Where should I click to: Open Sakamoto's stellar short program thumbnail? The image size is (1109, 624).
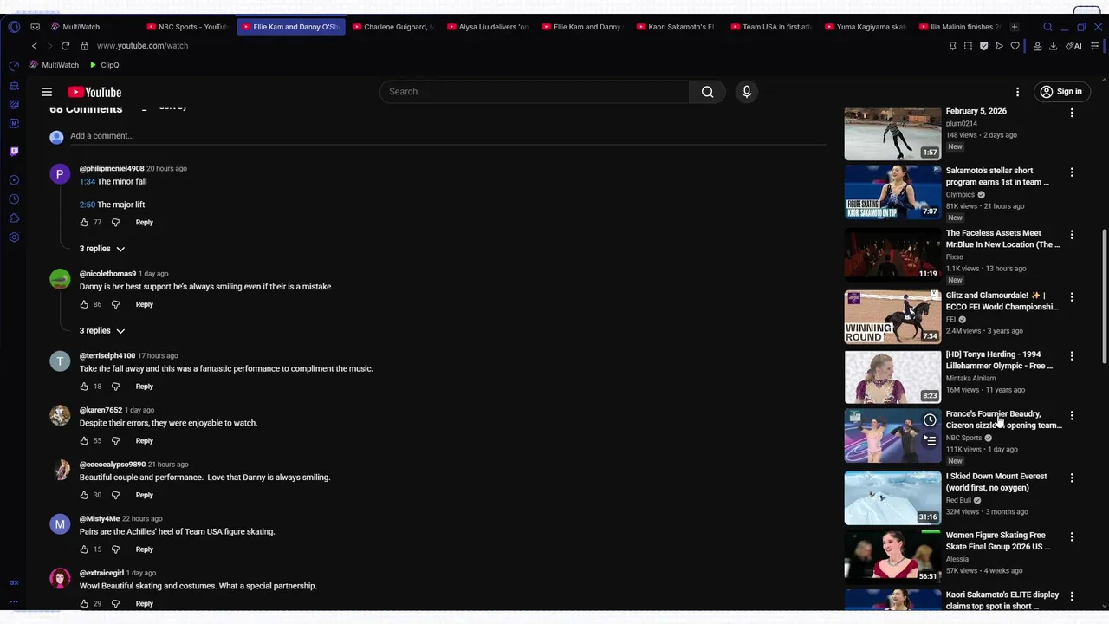coord(892,192)
